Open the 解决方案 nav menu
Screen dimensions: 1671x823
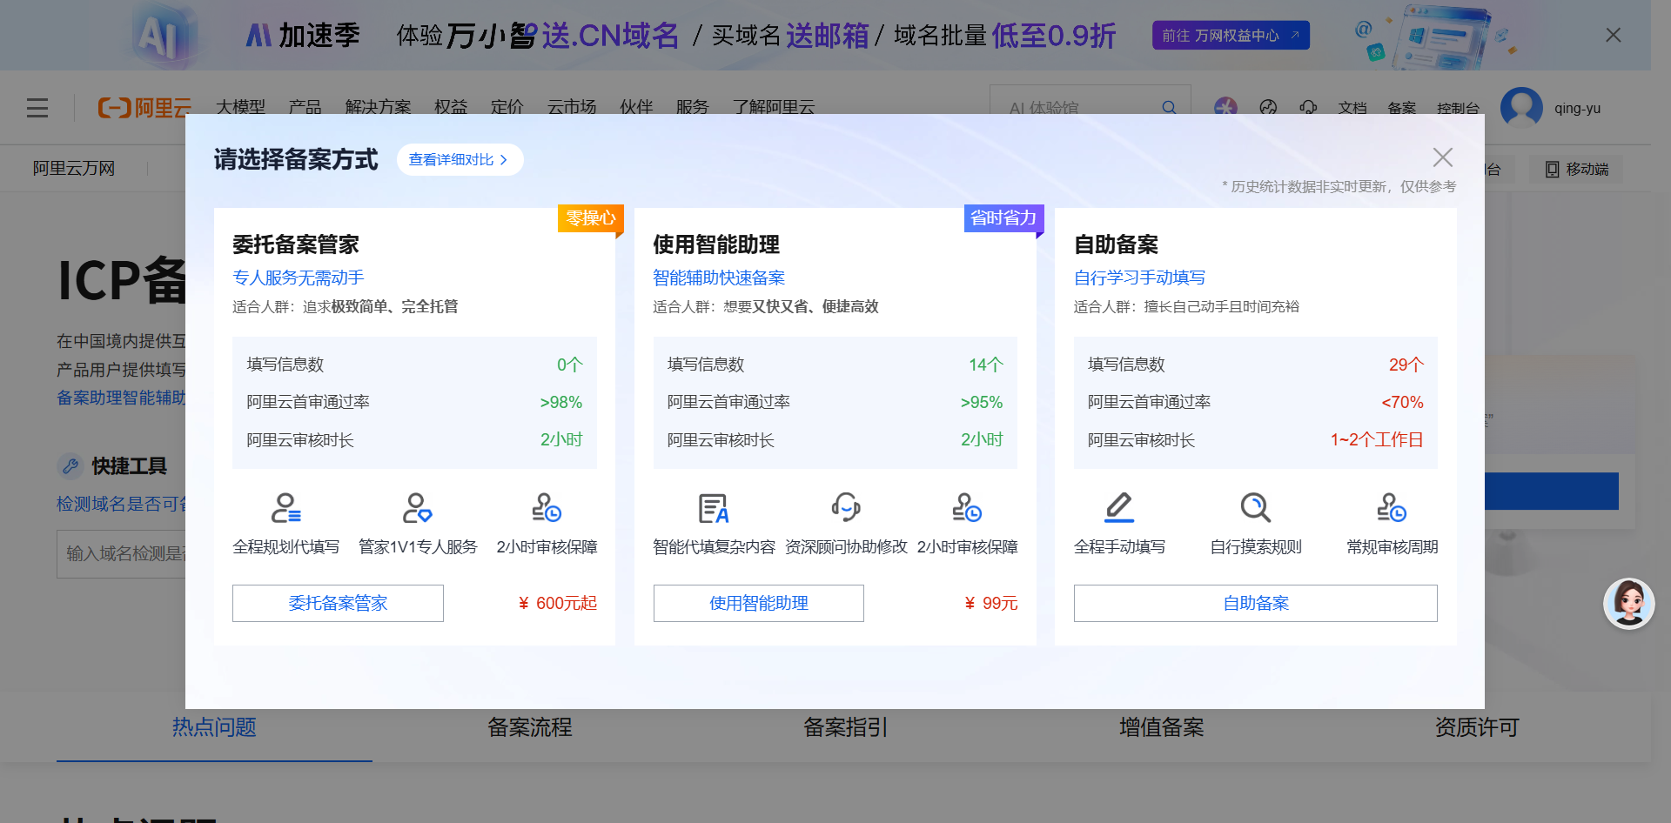coord(379,107)
